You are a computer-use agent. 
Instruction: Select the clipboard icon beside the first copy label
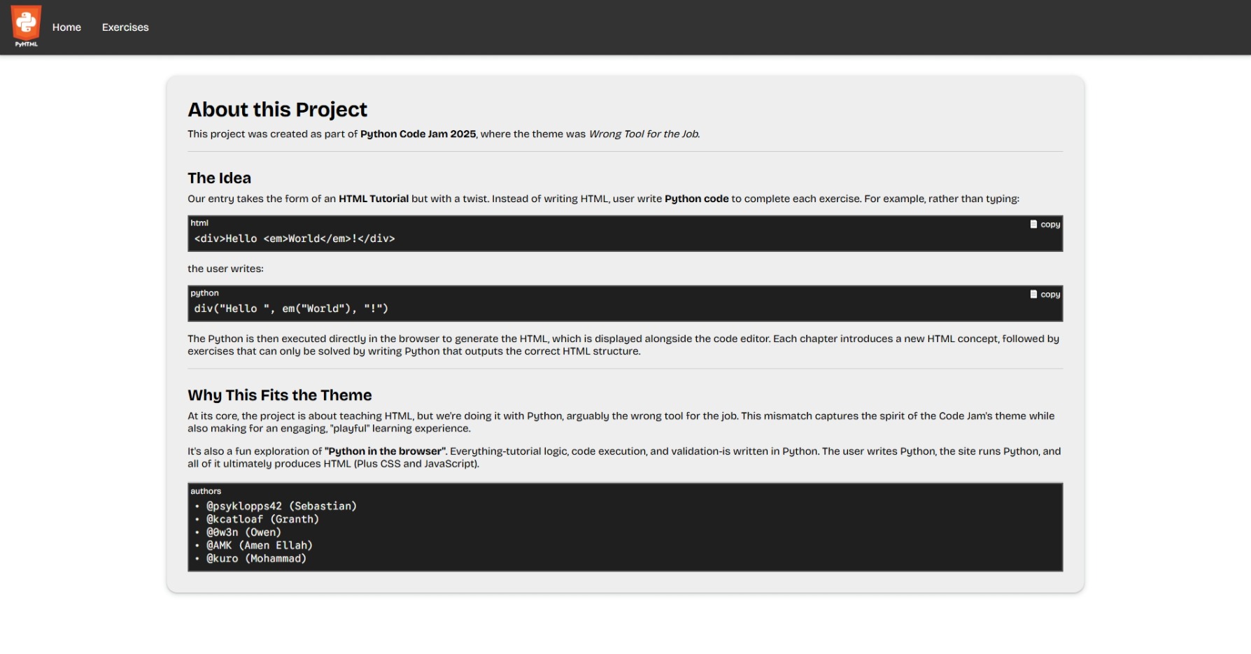tap(1033, 224)
